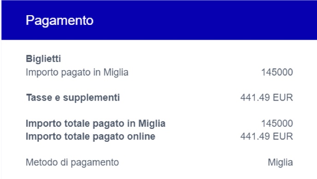Select the Tasse e supplementi label
Screen dimensions: 317x179
(73, 98)
